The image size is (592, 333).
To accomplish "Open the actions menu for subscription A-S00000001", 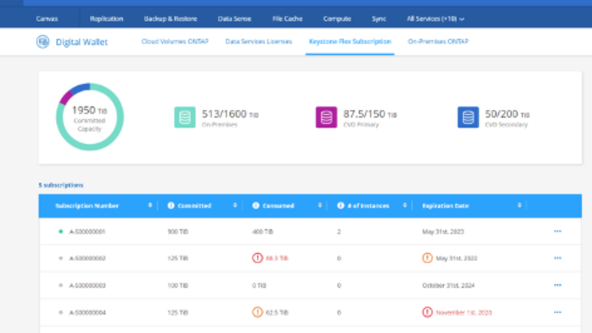I will (x=557, y=231).
